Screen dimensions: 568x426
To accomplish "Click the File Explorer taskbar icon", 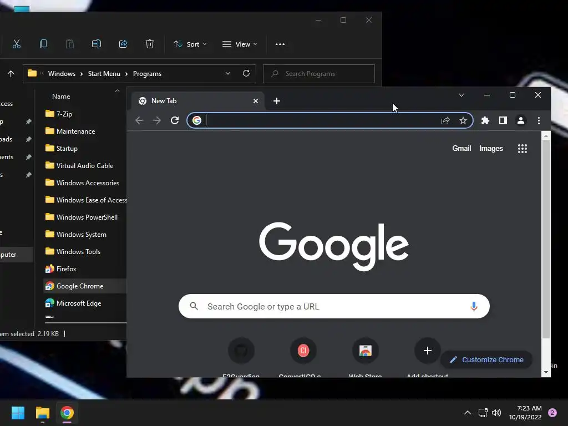I will (x=42, y=413).
